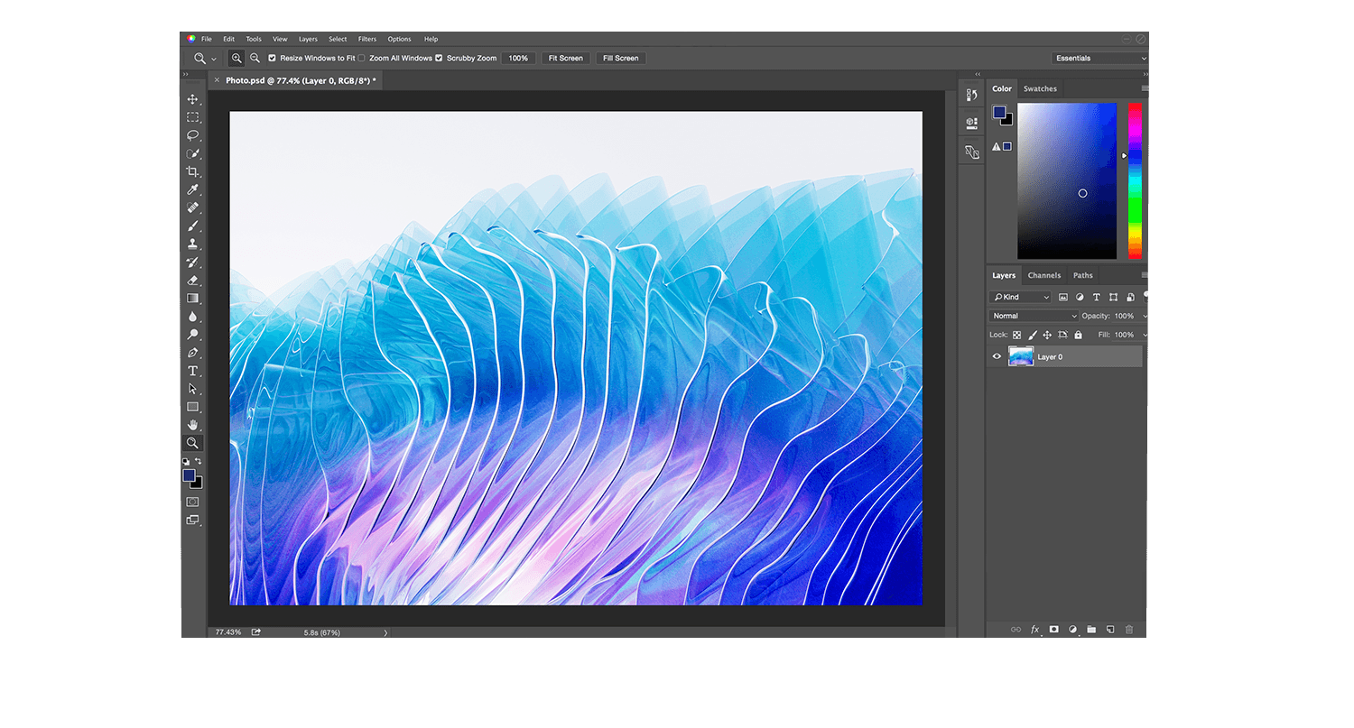Change the Normal blending mode
The height and width of the screenshot is (728, 1354).
coord(1032,316)
